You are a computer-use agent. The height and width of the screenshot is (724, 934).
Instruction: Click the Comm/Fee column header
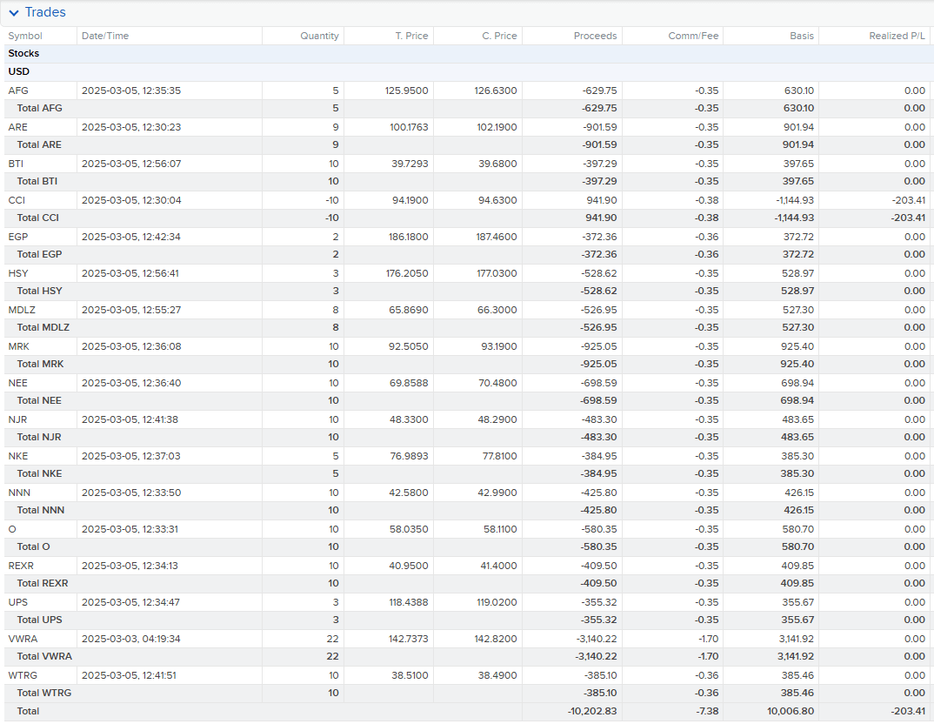[x=693, y=36]
